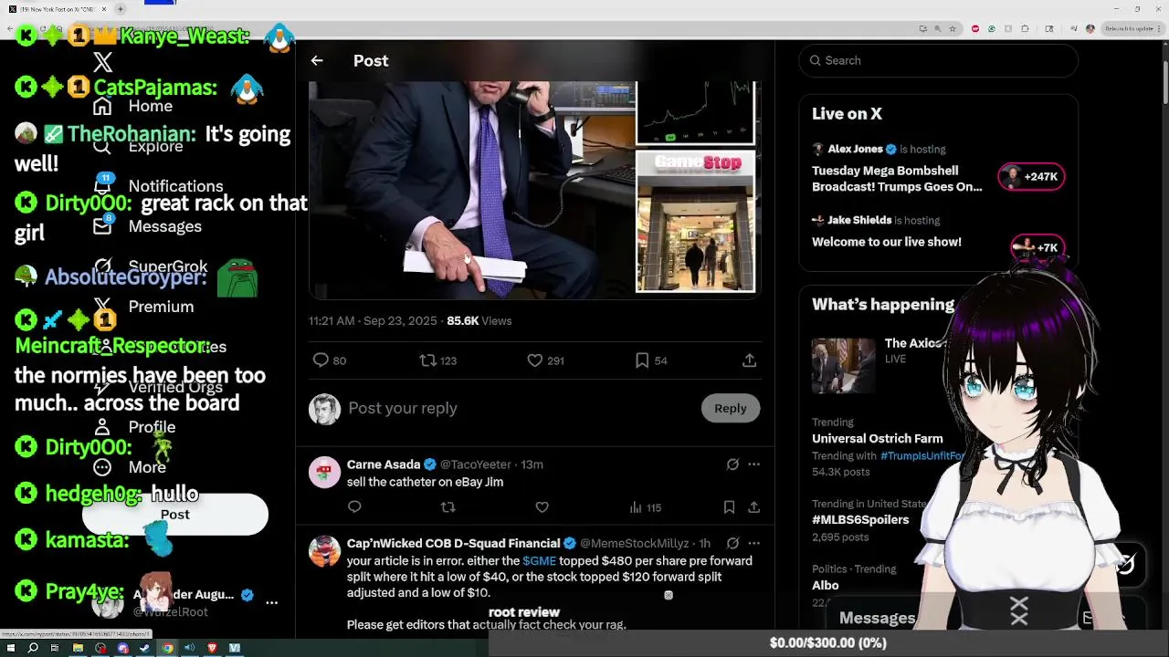Image resolution: width=1169 pixels, height=657 pixels.
Task: Bookmark Carne Asada's comment
Action: pyautogui.click(x=729, y=507)
